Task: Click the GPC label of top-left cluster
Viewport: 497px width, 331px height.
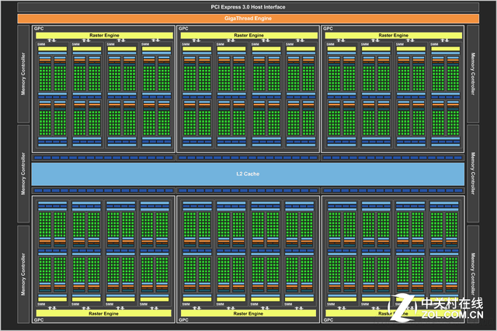Action: (40, 29)
